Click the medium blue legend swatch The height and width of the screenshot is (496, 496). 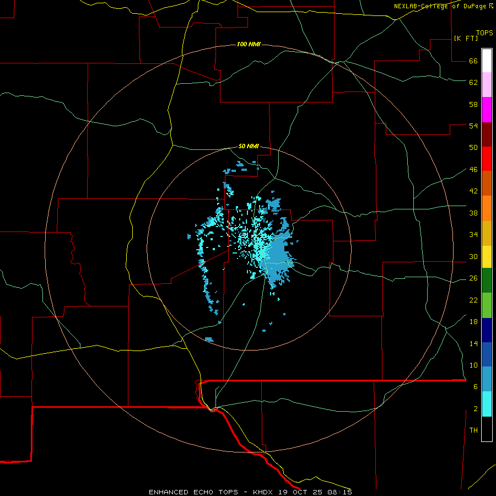pos(487,354)
